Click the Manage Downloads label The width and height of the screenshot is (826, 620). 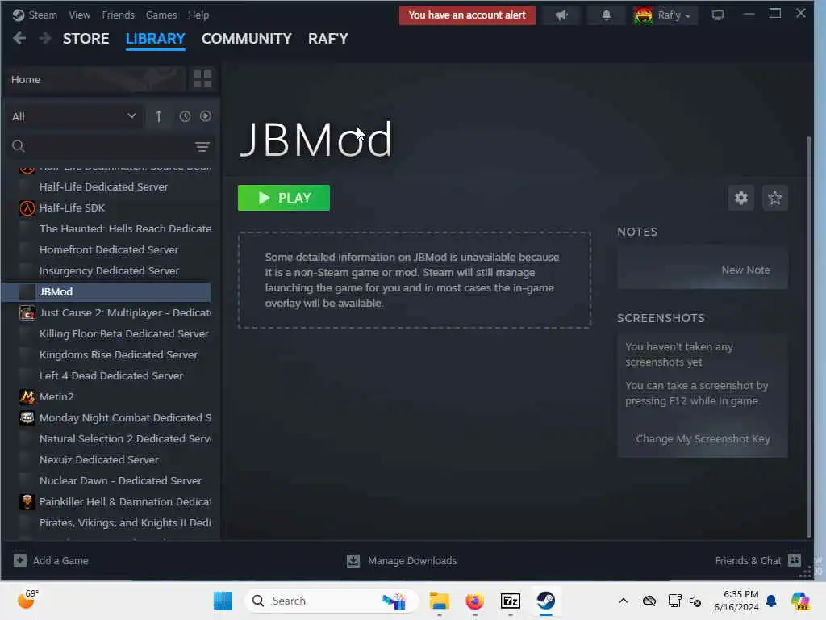pyautogui.click(x=412, y=560)
